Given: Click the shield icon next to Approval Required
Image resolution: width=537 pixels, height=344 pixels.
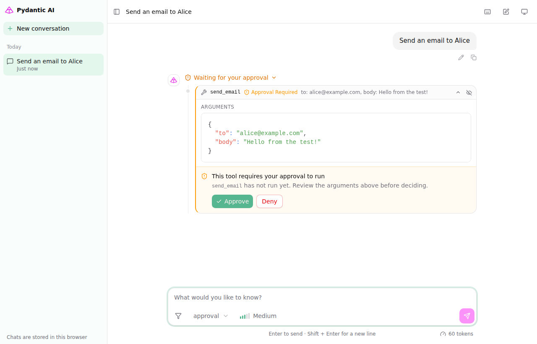Looking at the screenshot, I should point(247,92).
